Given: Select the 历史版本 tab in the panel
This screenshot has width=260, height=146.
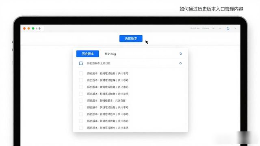Looking at the screenshot, I should (x=88, y=54).
